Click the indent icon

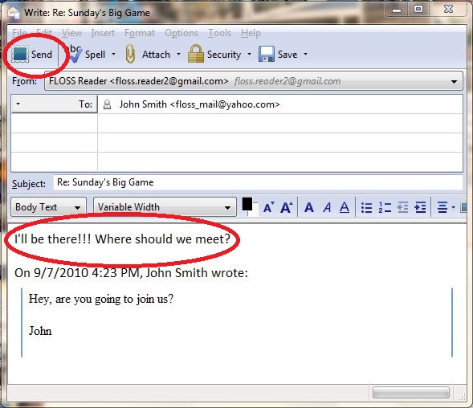420,207
